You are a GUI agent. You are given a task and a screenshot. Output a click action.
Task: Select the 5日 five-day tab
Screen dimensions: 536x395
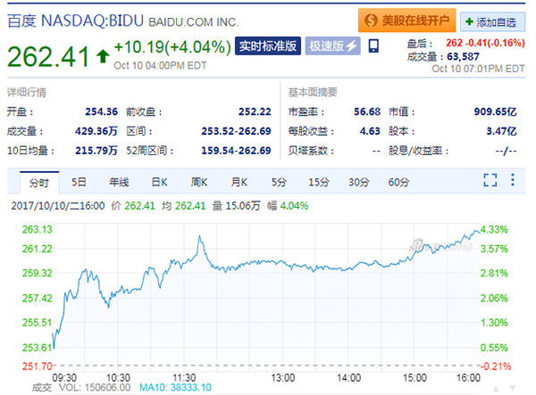(x=79, y=182)
